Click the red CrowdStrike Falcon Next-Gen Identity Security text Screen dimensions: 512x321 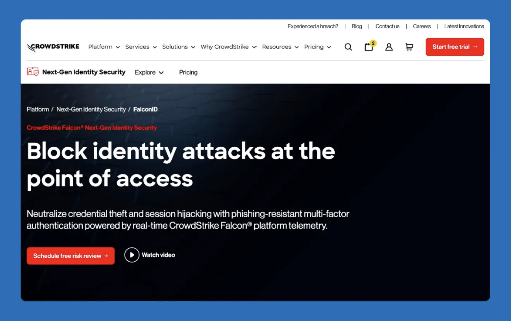(91, 128)
